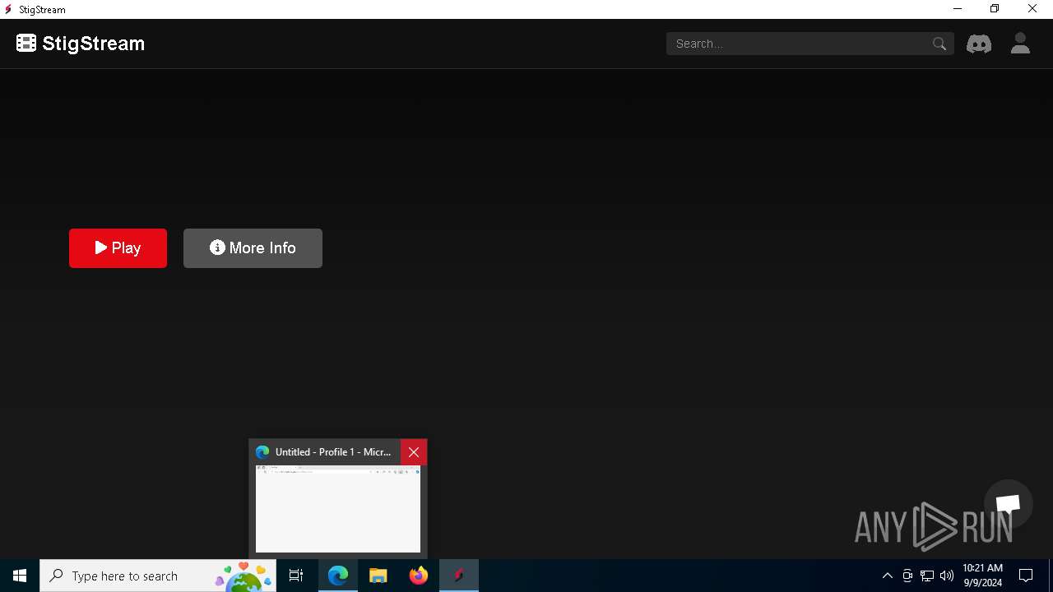
Task: Close the Edge preview thumbnail
Action: tap(414, 452)
